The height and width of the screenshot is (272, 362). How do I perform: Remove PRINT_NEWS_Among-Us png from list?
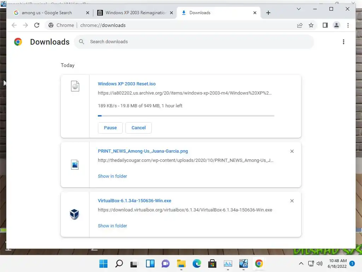(292, 151)
